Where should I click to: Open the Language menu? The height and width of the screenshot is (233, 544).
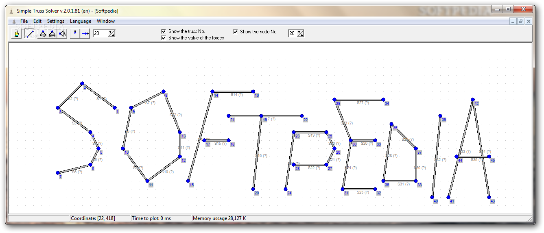point(81,21)
